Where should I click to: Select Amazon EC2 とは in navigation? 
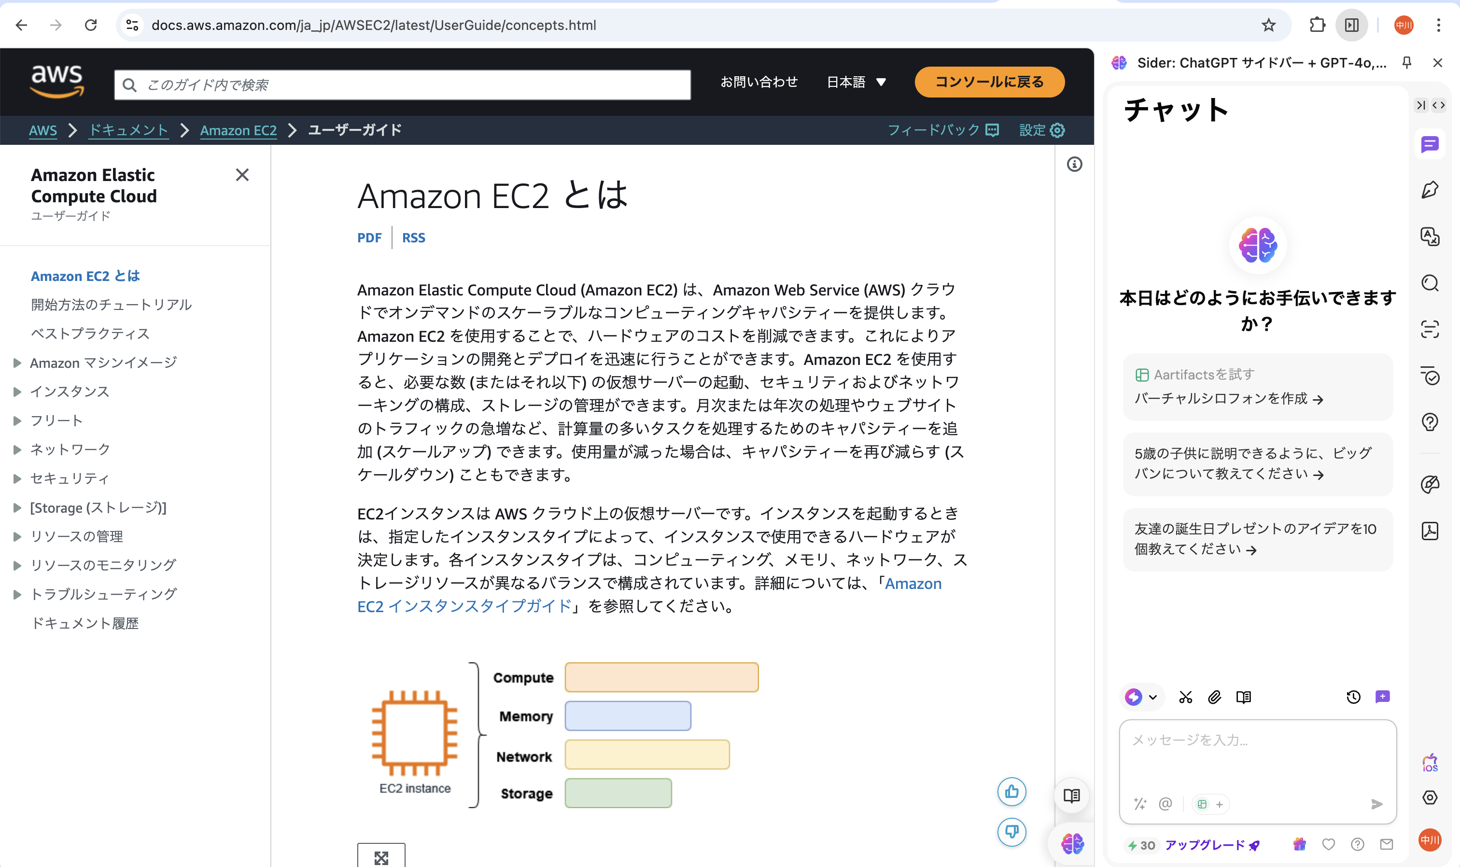coord(85,276)
